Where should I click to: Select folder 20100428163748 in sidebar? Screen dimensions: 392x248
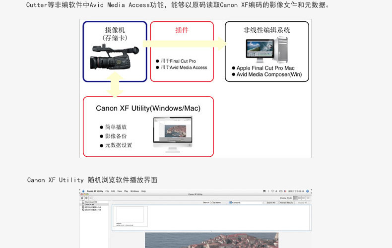click(x=91, y=210)
